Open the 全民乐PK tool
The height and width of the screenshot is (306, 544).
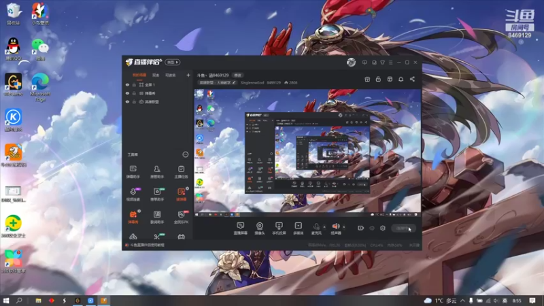pyautogui.click(x=181, y=217)
